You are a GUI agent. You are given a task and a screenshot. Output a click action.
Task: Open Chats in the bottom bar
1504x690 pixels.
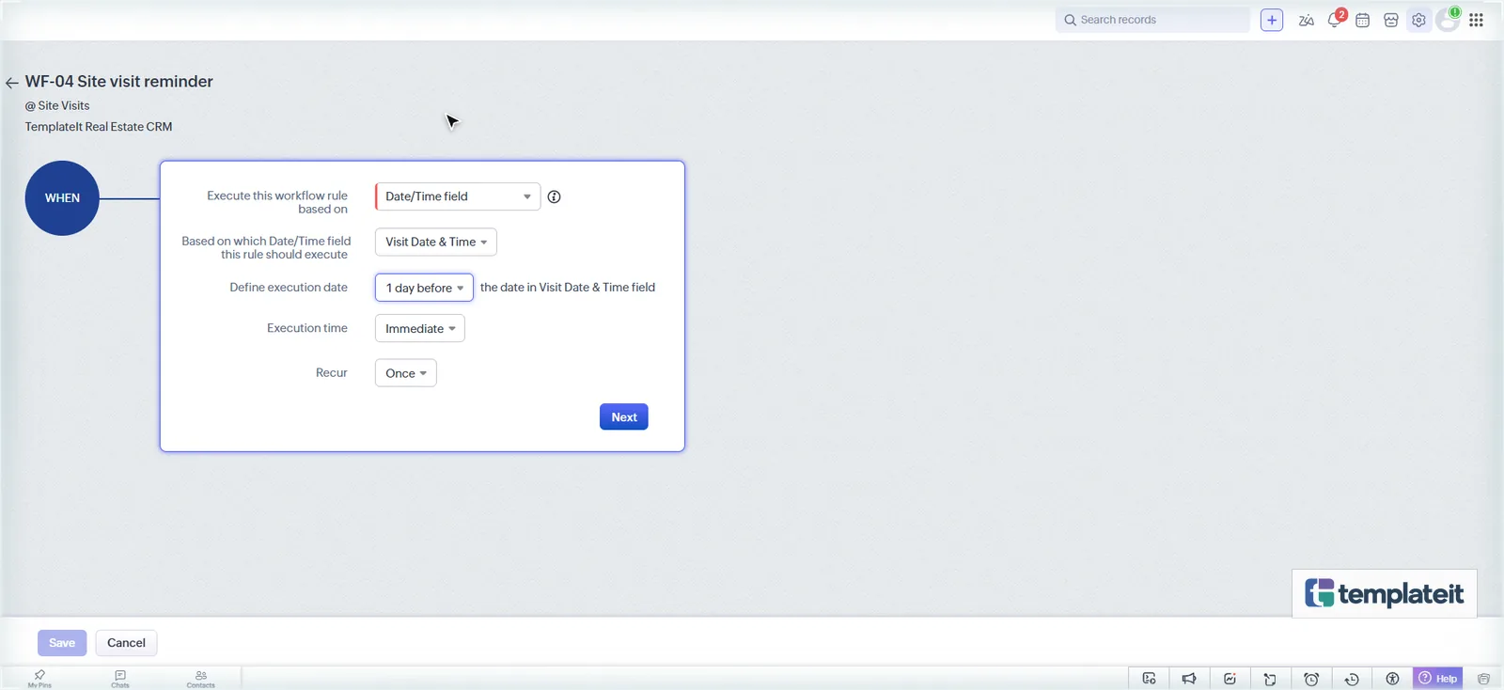(120, 679)
